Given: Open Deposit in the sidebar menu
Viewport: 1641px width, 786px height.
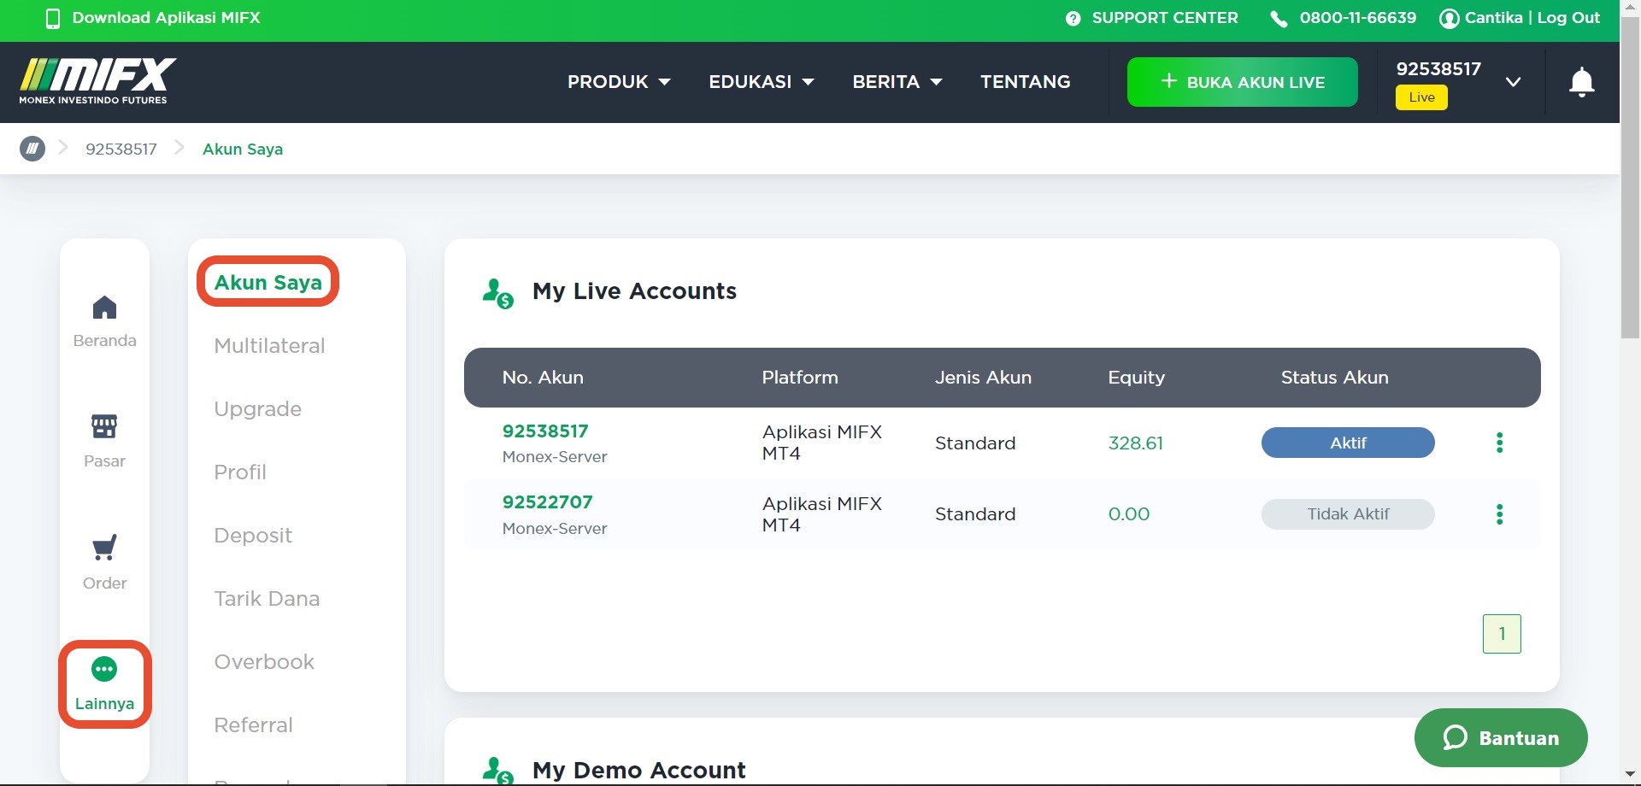Looking at the screenshot, I should point(252,535).
